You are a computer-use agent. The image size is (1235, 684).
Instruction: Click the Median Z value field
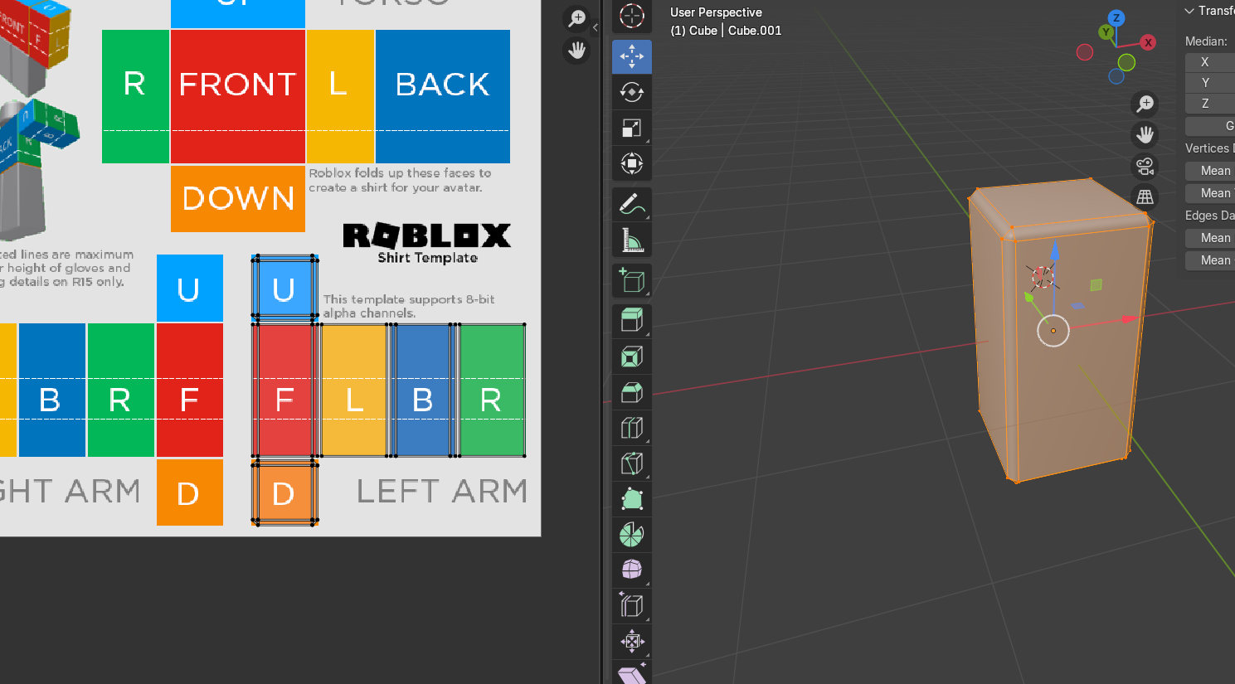pos(1210,104)
